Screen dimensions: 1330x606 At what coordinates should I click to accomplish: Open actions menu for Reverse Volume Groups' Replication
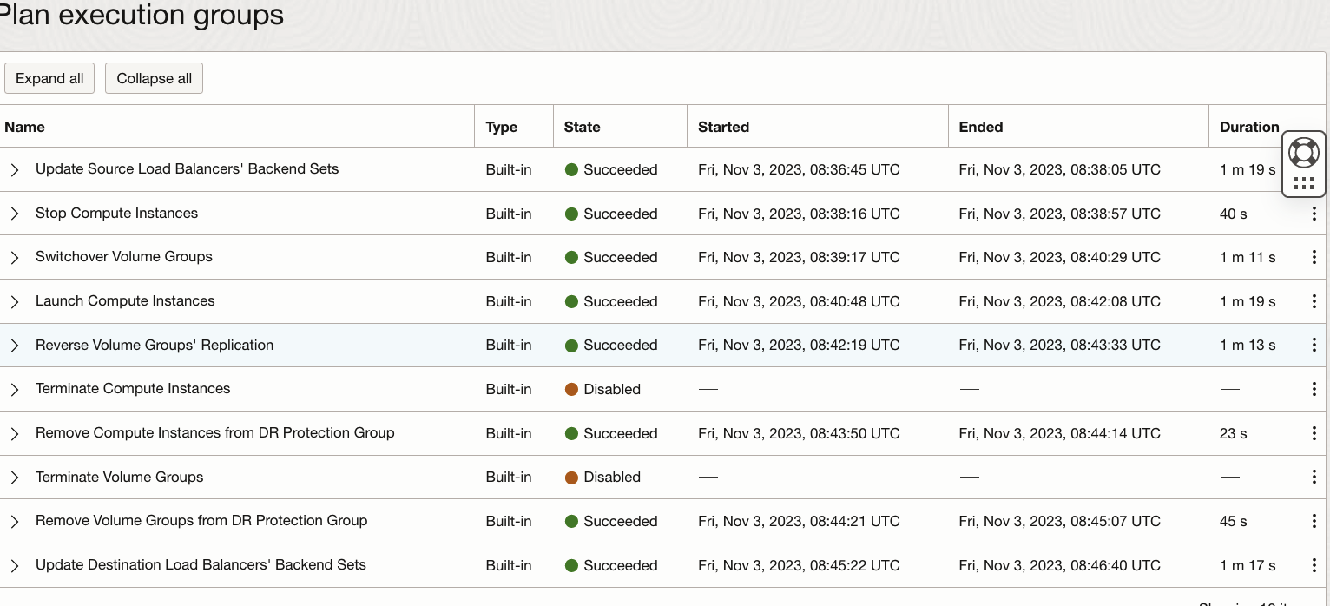pyautogui.click(x=1314, y=345)
